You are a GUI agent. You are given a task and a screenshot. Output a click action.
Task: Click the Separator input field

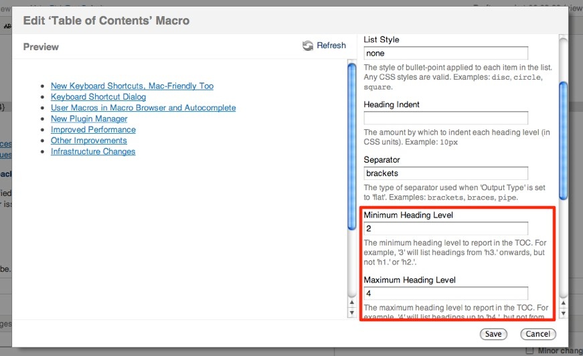[446, 173]
